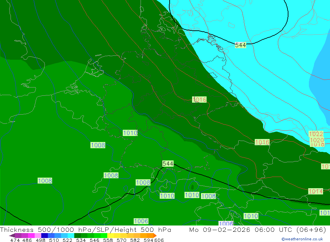Click the red "1014" isobar label
330x242 pixels.
click(x=315, y=191)
